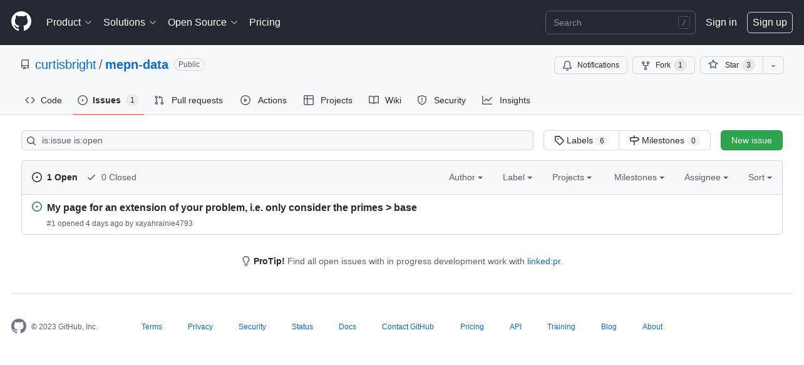Expand the star lists dropdown arrow
Screen dimensions: 804x365
773,65
